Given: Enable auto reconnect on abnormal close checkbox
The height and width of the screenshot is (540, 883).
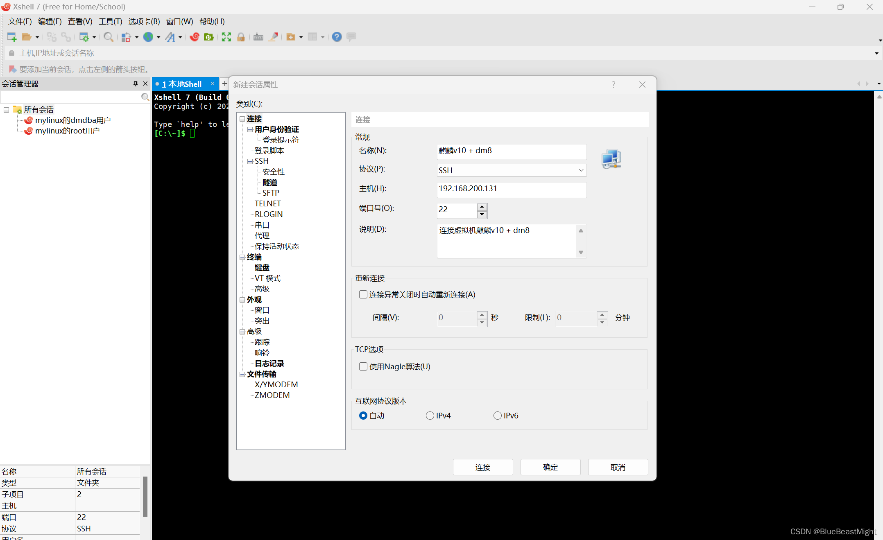Looking at the screenshot, I should [363, 294].
